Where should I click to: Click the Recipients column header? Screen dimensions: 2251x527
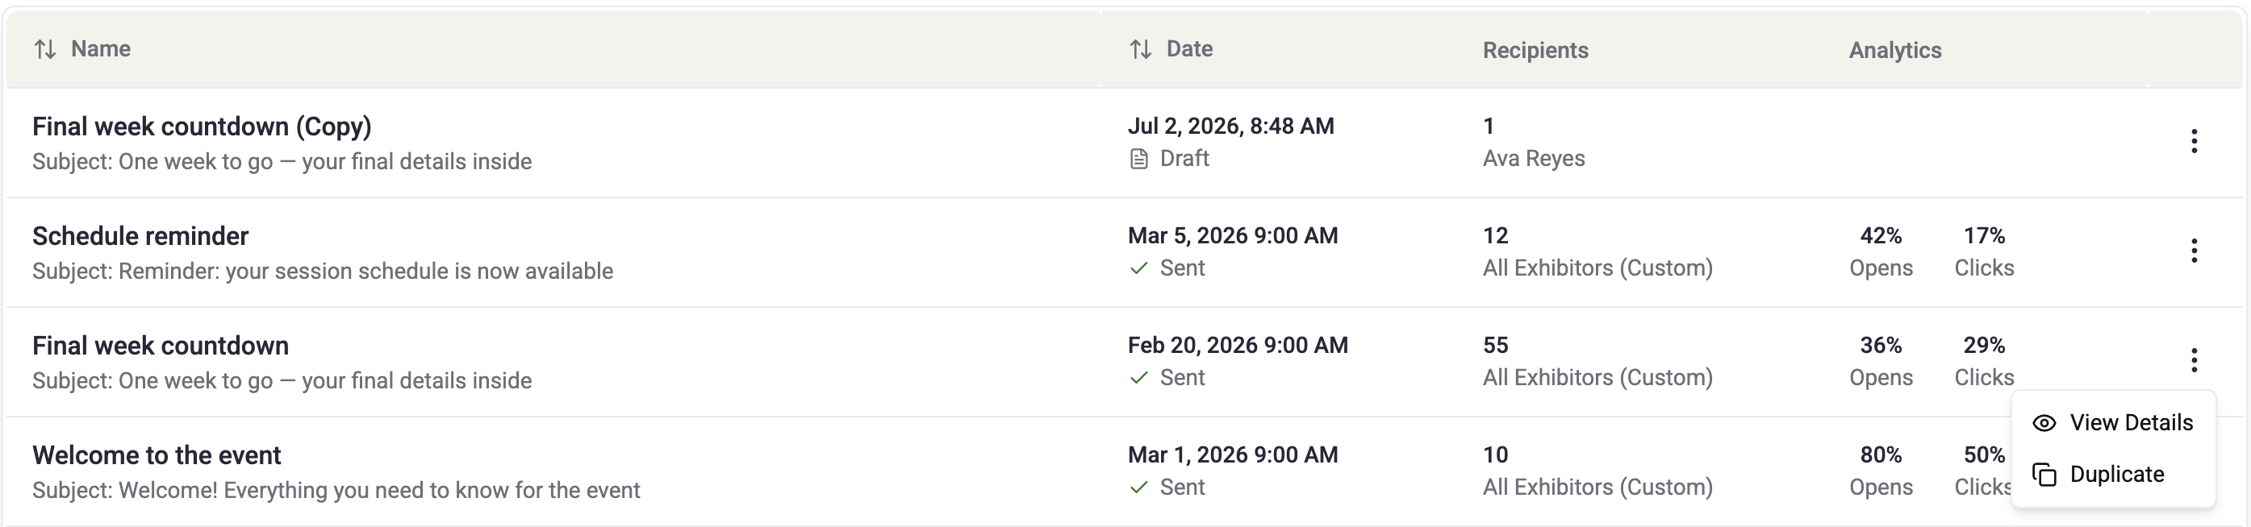[1535, 51]
